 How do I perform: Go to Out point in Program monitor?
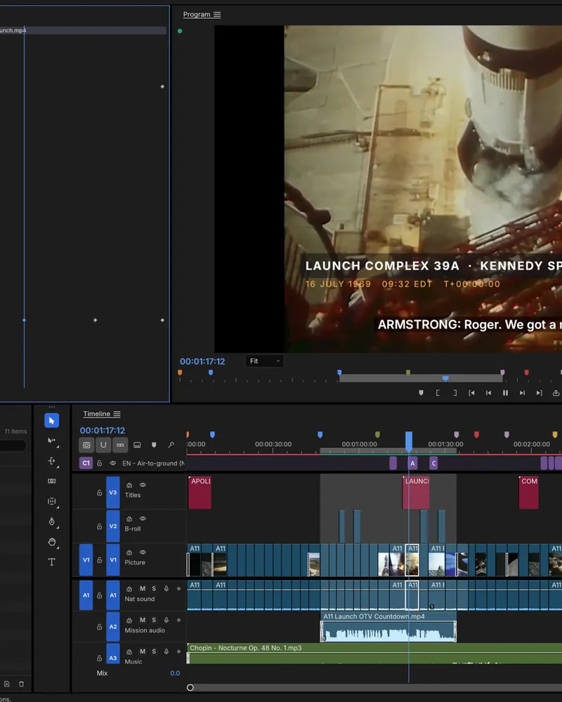click(x=539, y=392)
